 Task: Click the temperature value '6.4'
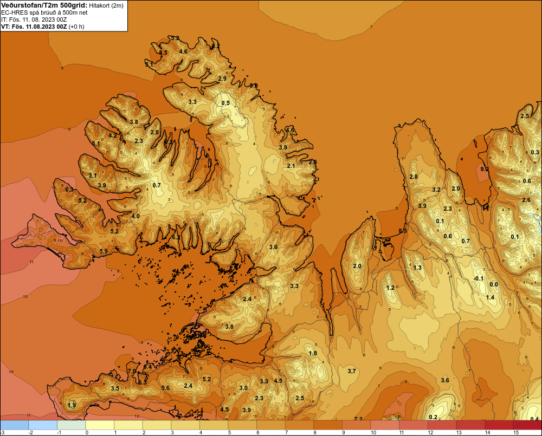(x=147, y=367)
